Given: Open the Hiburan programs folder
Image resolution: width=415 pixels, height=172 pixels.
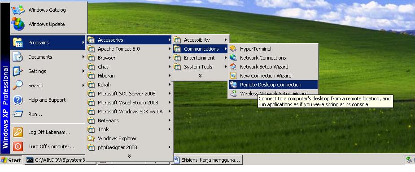Looking at the screenshot, I should coord(130,76).
